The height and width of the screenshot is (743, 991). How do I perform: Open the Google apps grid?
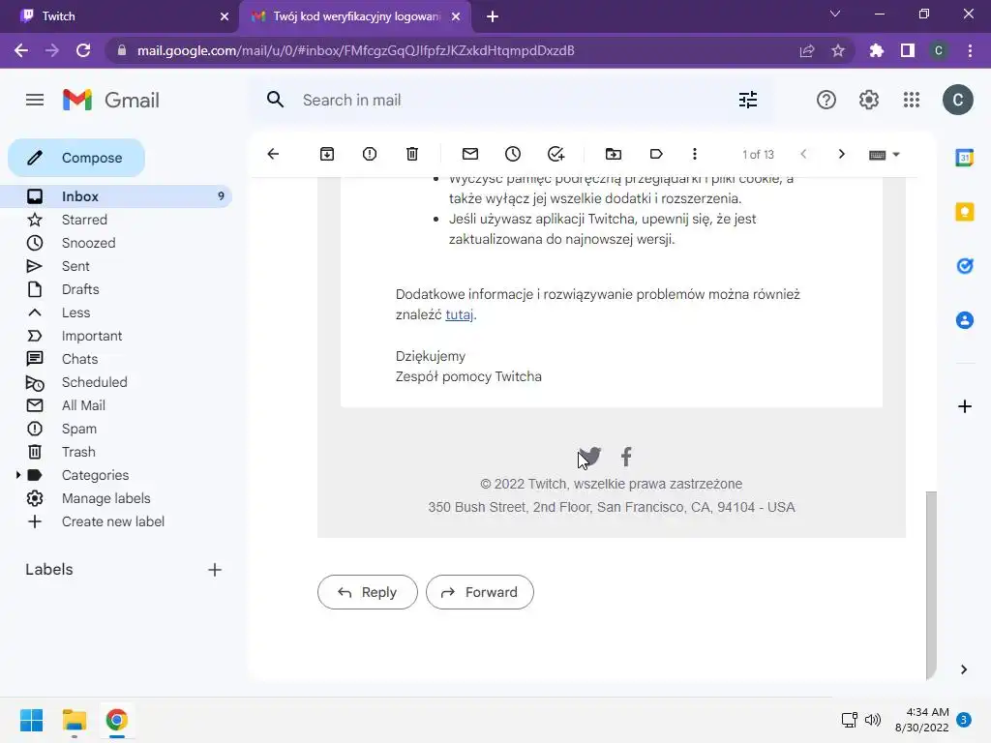pos(912,100)
